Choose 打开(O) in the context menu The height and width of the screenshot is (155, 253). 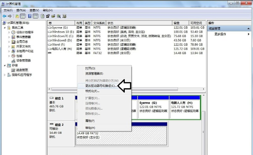pyautogui.click(x=104, y=69)
